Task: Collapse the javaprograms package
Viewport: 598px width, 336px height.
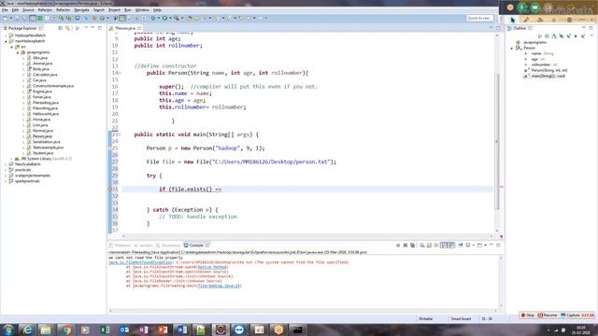Action: tap(18, 52)
